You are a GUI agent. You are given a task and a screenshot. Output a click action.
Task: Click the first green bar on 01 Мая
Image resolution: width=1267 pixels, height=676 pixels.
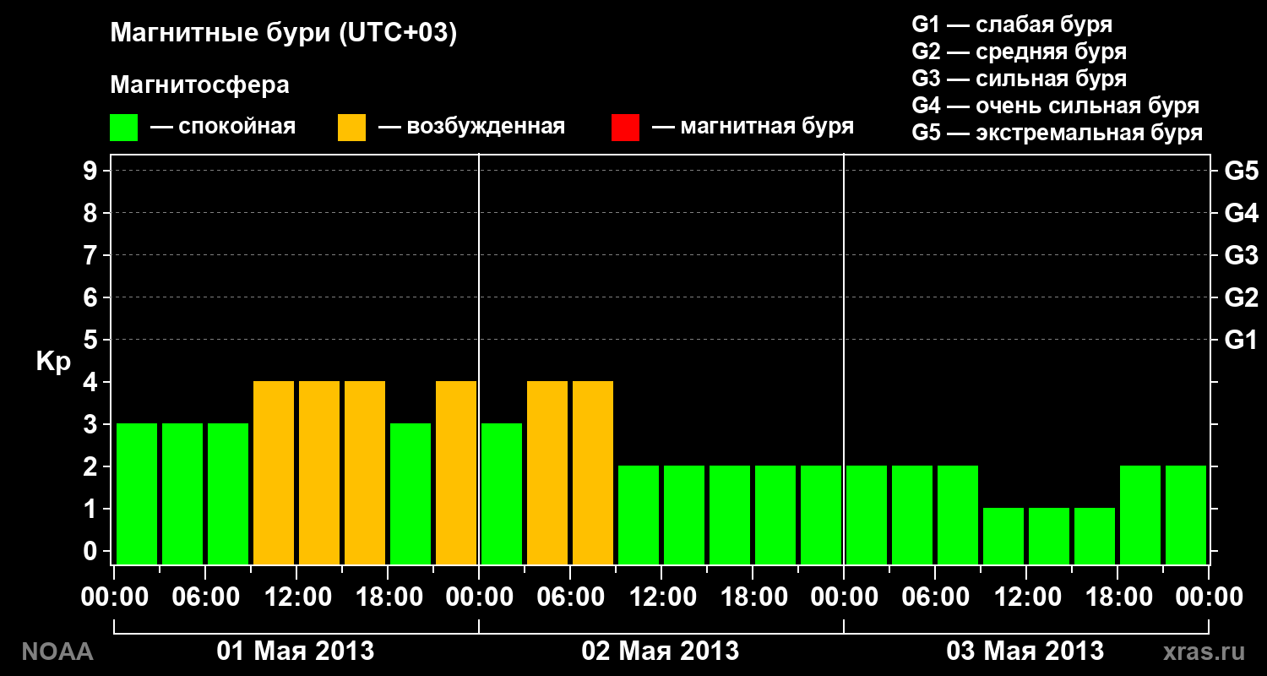[x=137, y=493]
